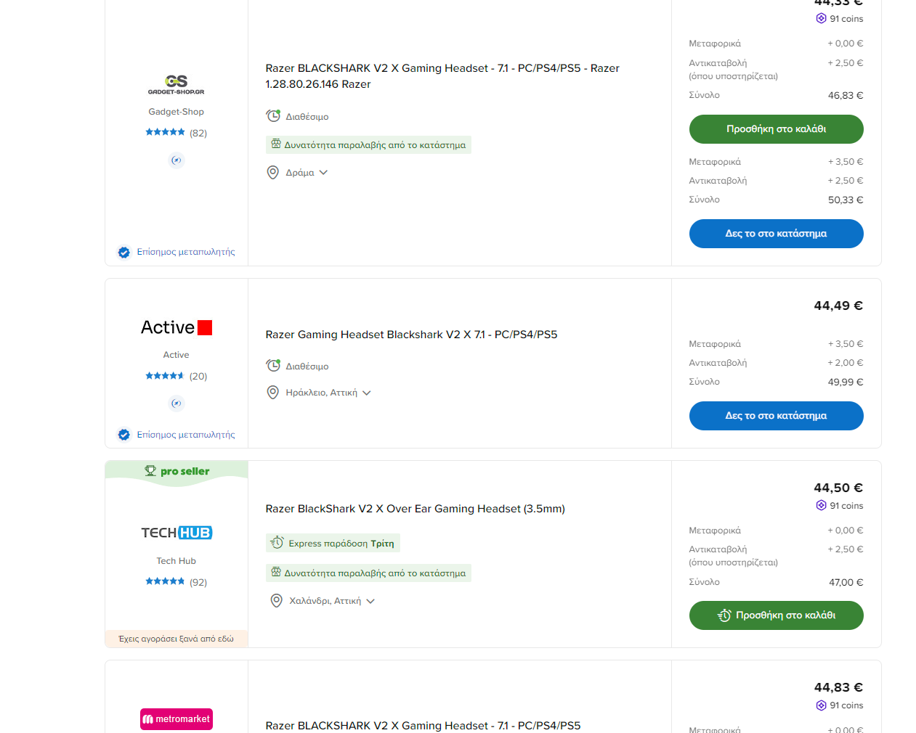
Task: Click the Express παράδοση Τρίτη badge
Action: (x=333, y=543)
